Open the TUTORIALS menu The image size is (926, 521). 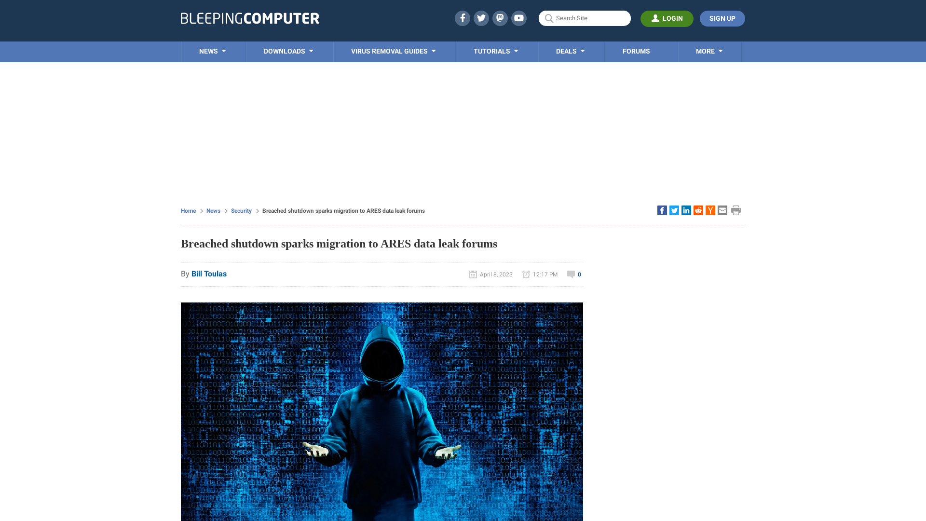[x=496, y=52]
